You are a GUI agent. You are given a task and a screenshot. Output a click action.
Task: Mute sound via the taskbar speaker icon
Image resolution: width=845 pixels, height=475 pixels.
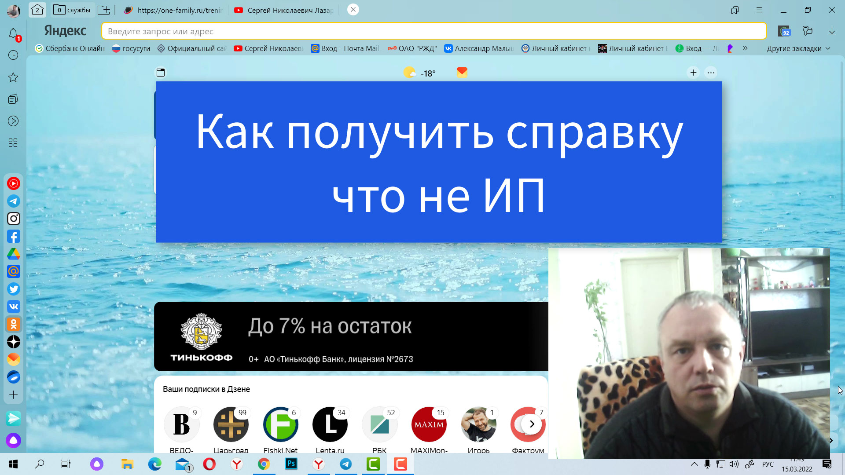tap(733, 464)
